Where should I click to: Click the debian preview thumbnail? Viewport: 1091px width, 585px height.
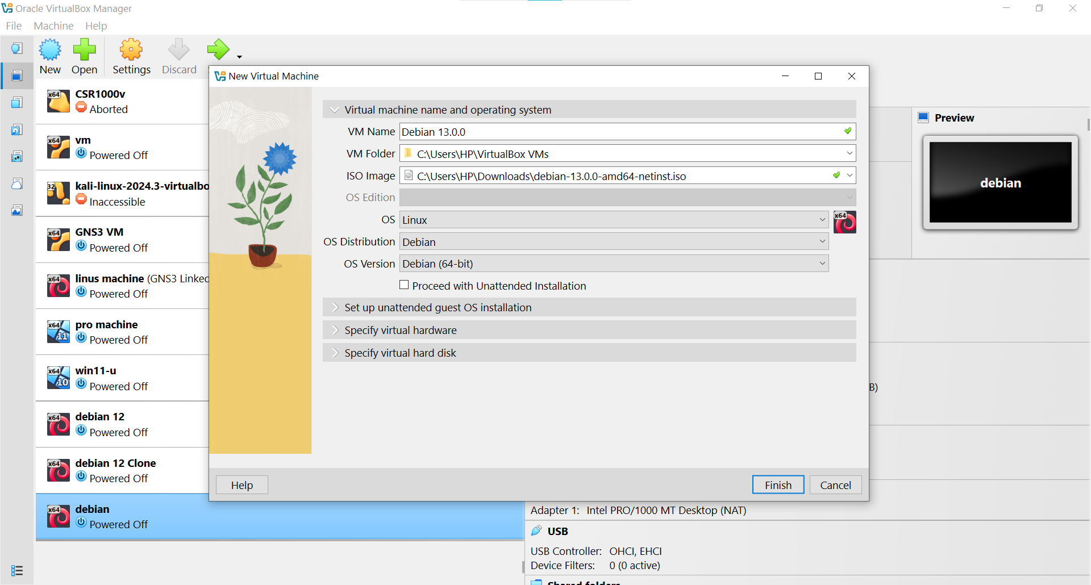pos(1000,182)
